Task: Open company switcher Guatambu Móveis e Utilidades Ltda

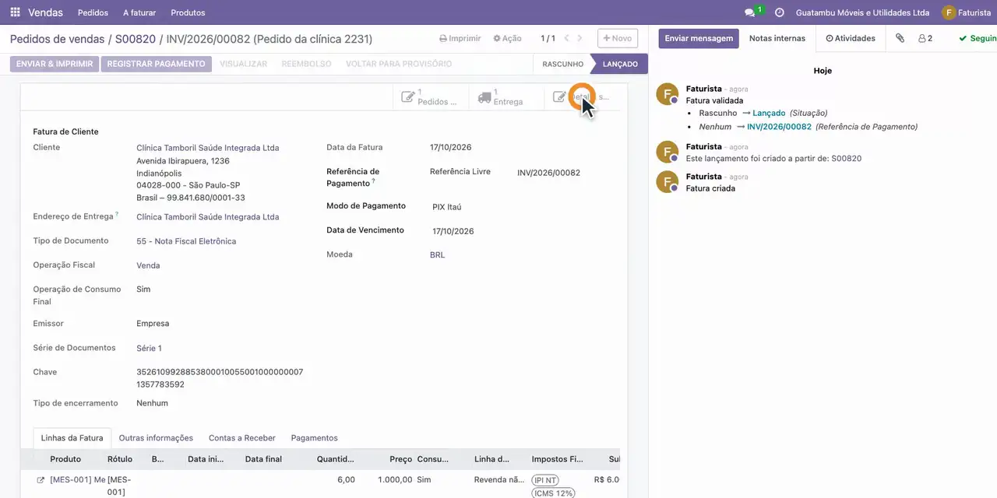Action: 862,12
